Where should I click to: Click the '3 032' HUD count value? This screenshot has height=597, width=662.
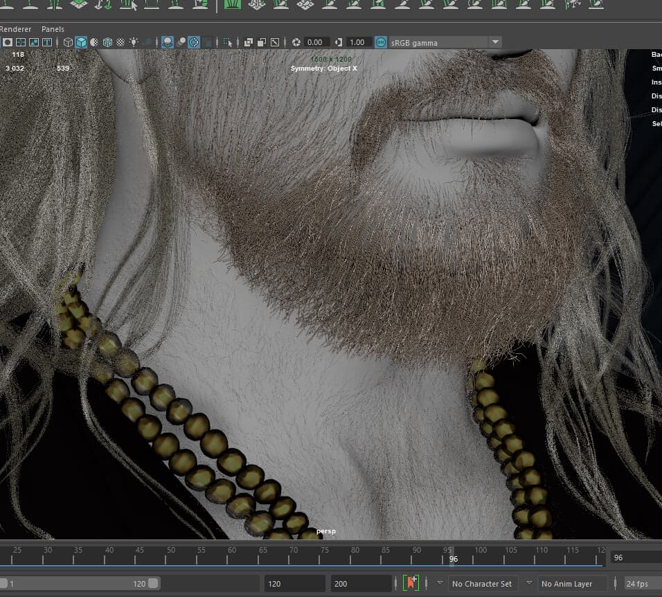pyautogui.click(x=15, y=69)
